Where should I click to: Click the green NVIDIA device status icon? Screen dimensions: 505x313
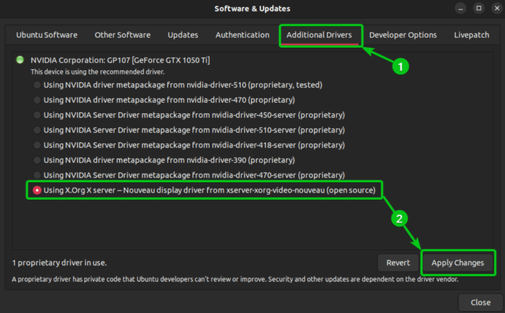21,60
